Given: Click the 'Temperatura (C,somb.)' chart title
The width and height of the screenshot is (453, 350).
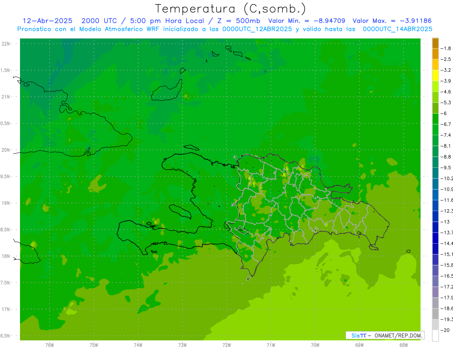Looking at the screenshot, I should click(230, 9).
